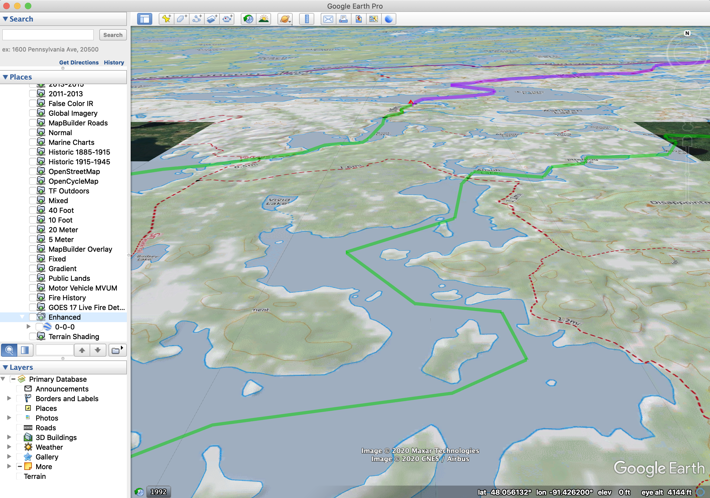Image resolution: width=710 pixels, height=498 pixels.
Task: Record a tour with the camera icon
Action: click(227, 19)
